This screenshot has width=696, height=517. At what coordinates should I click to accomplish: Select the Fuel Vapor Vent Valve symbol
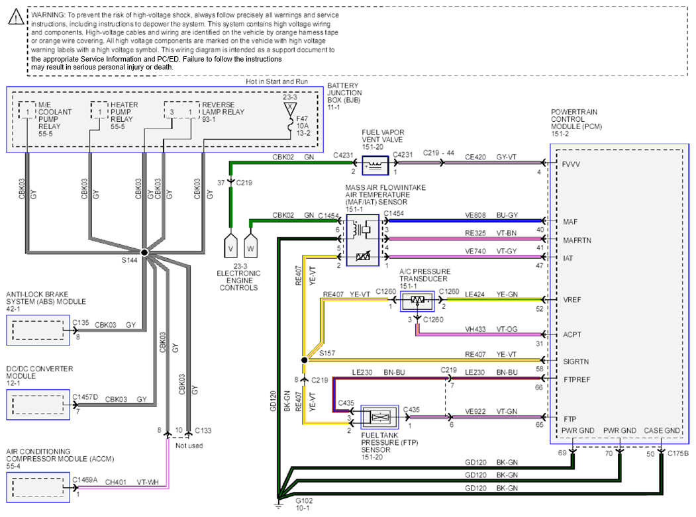pos(375,165)
